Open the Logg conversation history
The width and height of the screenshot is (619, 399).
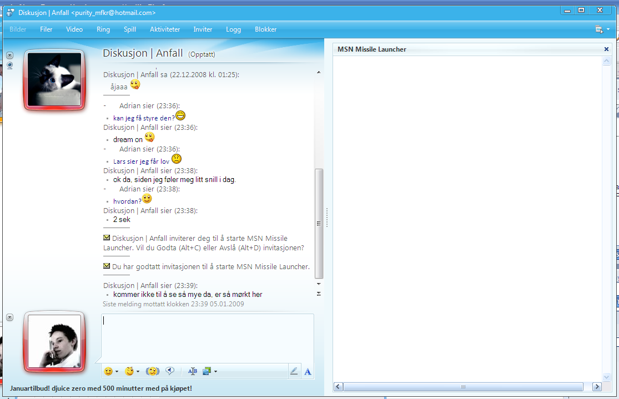click(233, 29)
